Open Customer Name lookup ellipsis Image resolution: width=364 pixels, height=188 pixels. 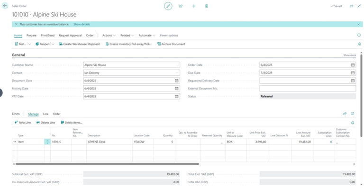177,65
